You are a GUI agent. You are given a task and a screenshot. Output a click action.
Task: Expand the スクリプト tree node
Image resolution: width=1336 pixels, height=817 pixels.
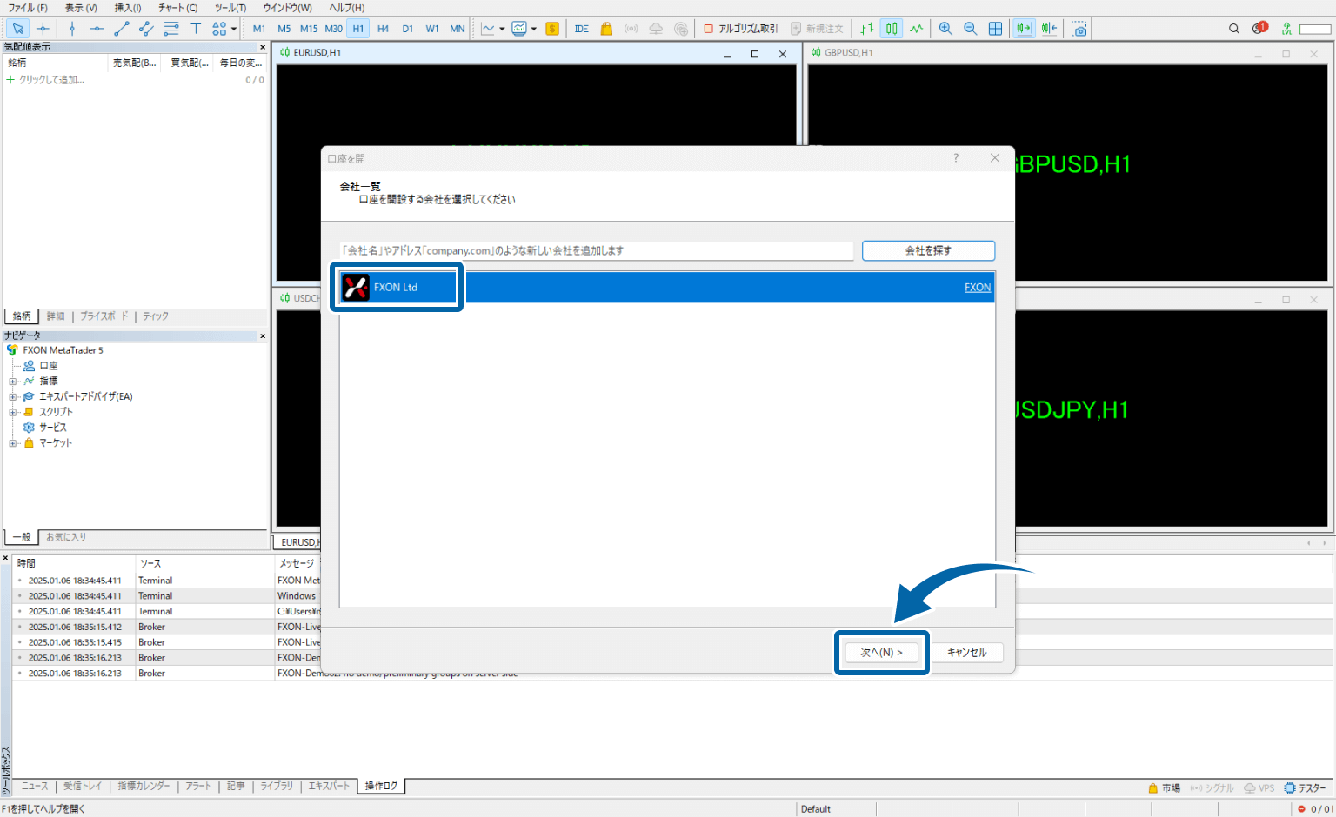[x=13, y=412]
